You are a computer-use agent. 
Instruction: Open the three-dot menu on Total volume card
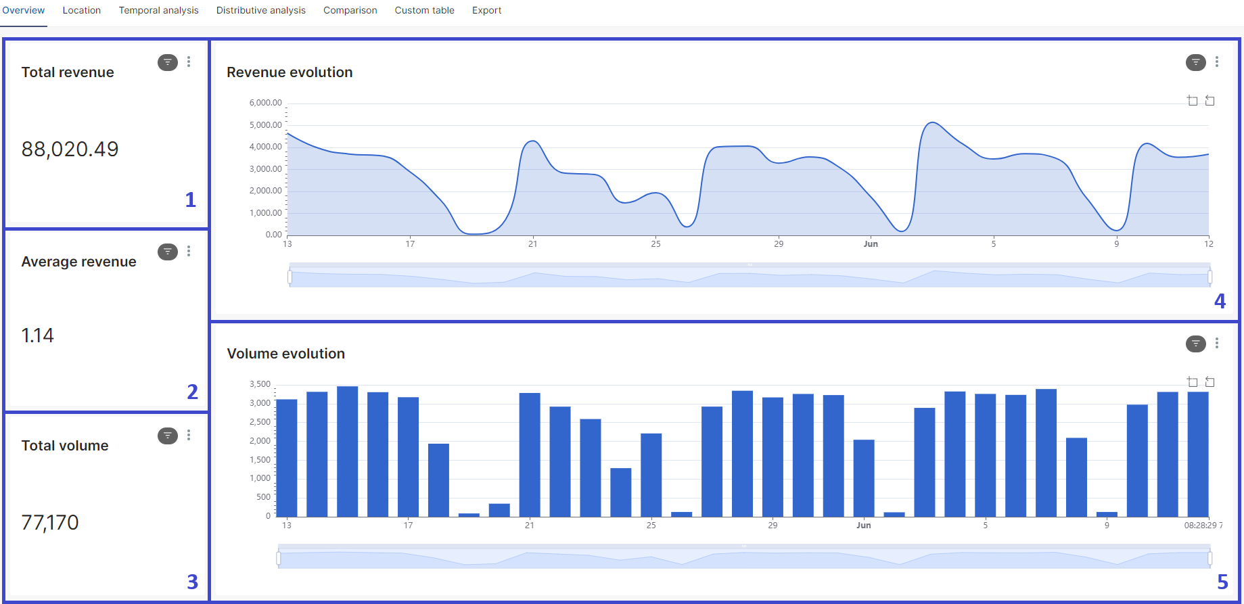tap(189, 435)
